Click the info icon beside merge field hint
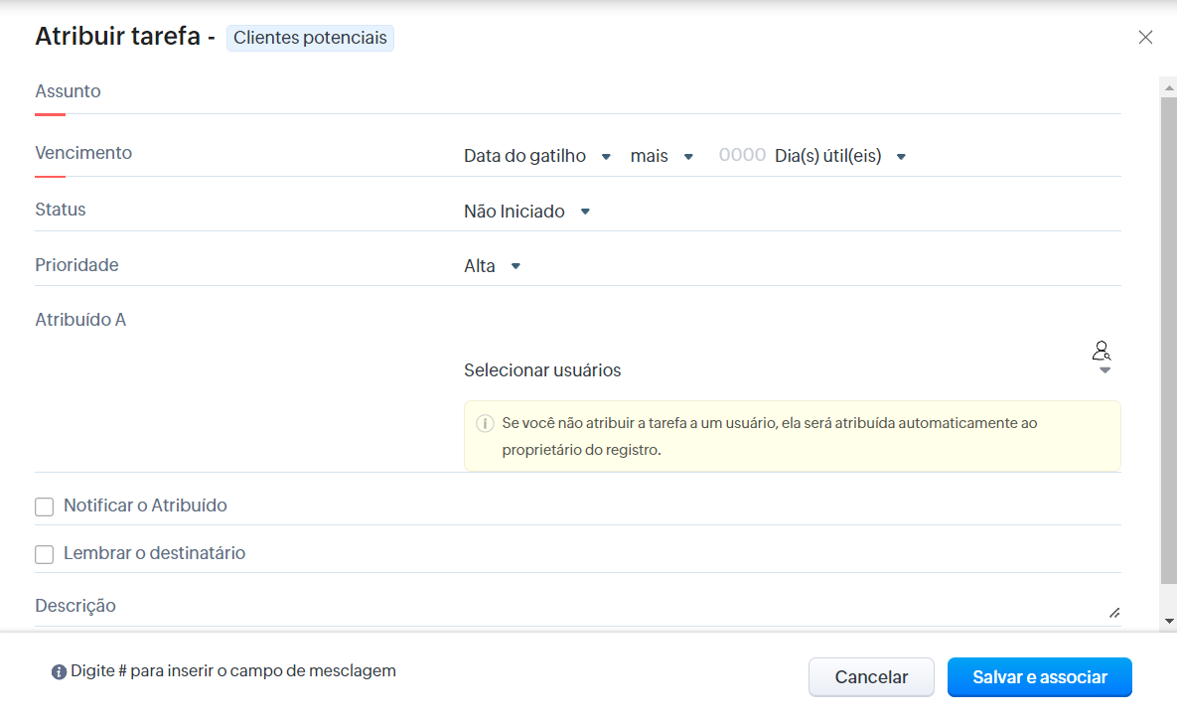This screenshot has height=722, width=1177. (x=59, y=671)
